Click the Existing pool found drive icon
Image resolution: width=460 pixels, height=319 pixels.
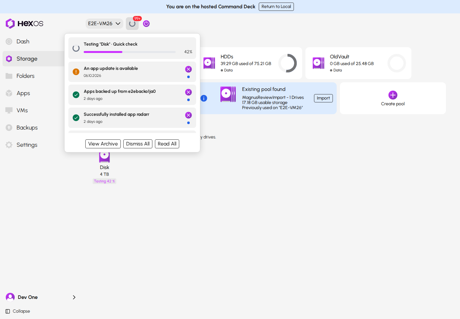click(x=228, y=94)
